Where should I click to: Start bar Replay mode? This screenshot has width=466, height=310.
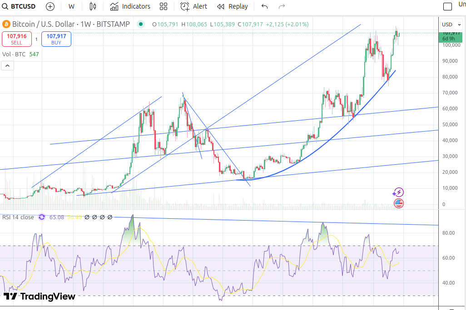(x=233, y=6)
